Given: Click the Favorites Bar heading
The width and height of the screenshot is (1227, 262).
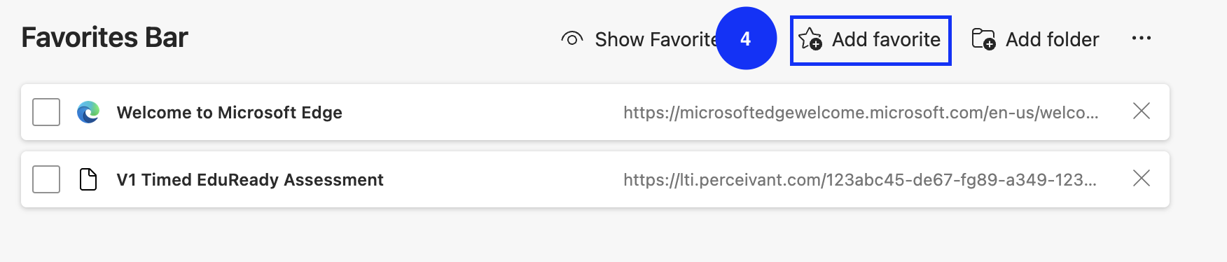Looking at the screenshot, I should coord(104,38).
